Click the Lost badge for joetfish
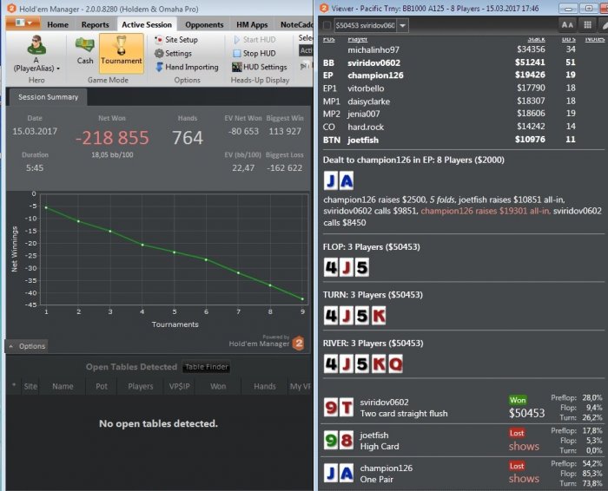 (x=517, y=433)
